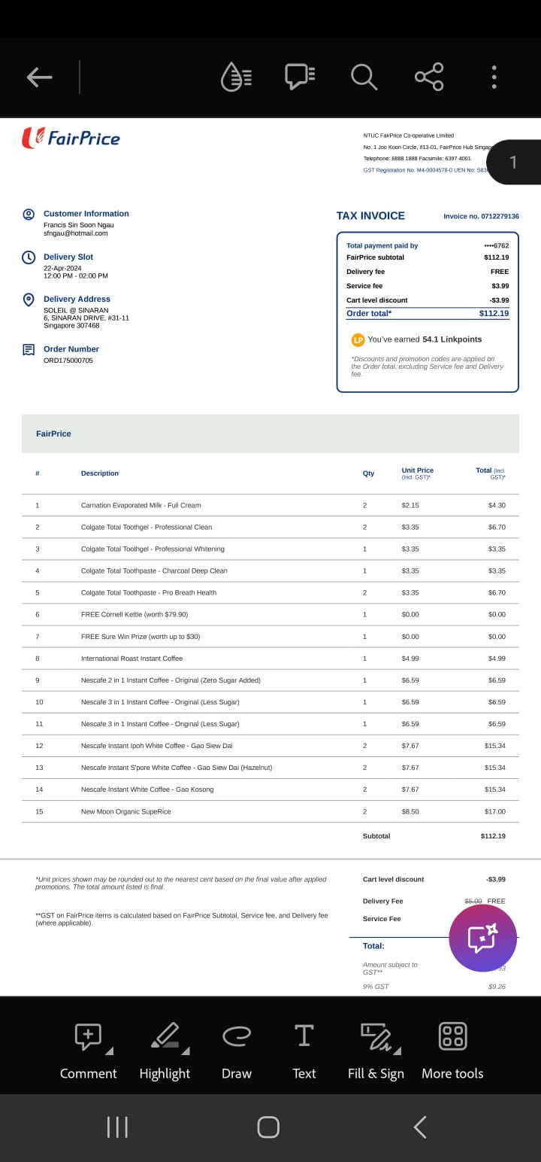This screenshot has height=1162, width=541.
Task: Tap the Delivery Slot clock icon
Action: click(x=29, y=257)
